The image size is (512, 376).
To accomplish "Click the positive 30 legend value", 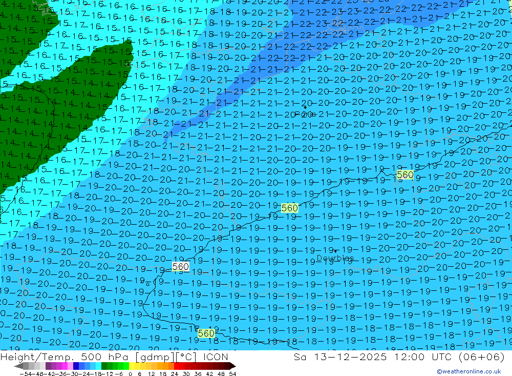I will [x=186, y=374].
